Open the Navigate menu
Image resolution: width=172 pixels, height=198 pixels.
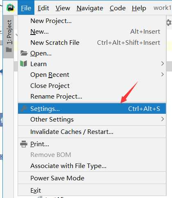click(90, 8)
